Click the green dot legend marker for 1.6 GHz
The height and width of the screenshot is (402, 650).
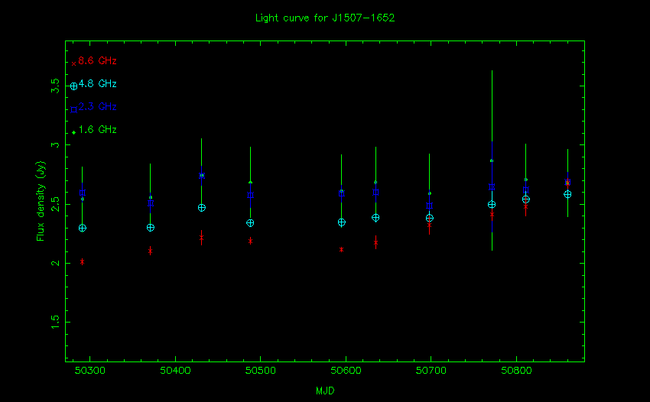(x=73, y=133)
